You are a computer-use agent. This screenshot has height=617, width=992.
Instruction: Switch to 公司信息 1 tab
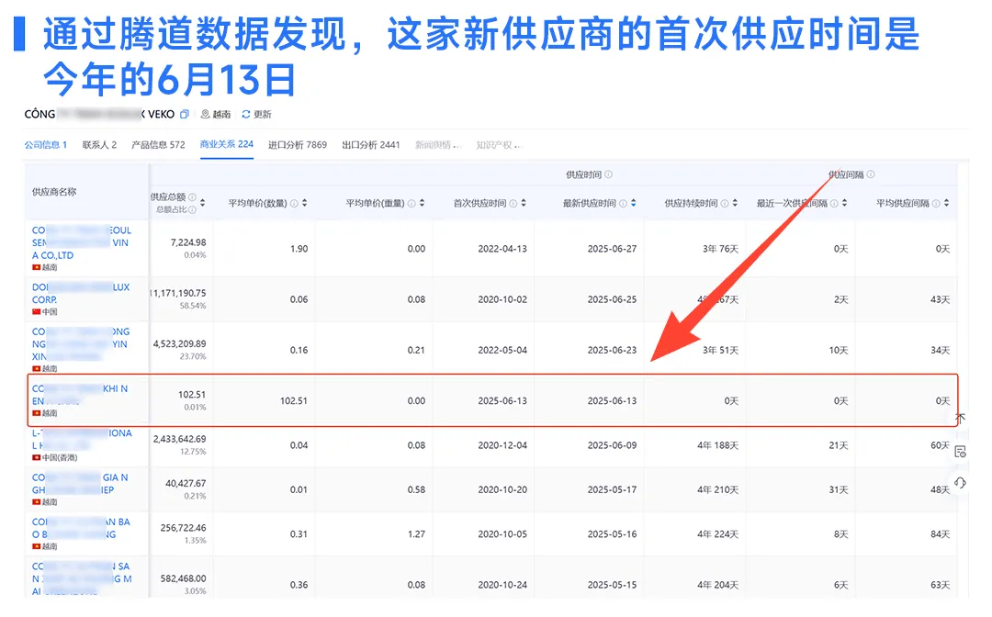46,145
